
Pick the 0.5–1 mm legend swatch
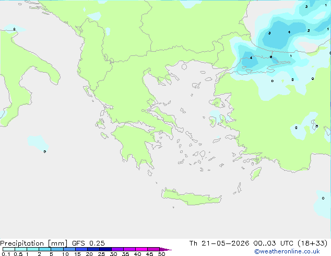click(x=21, y=249)
